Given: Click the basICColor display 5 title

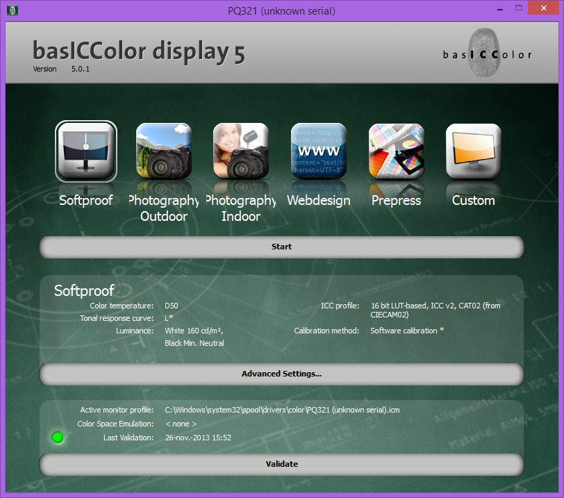Looking at the screenshot, I should [x=139, y=51].
